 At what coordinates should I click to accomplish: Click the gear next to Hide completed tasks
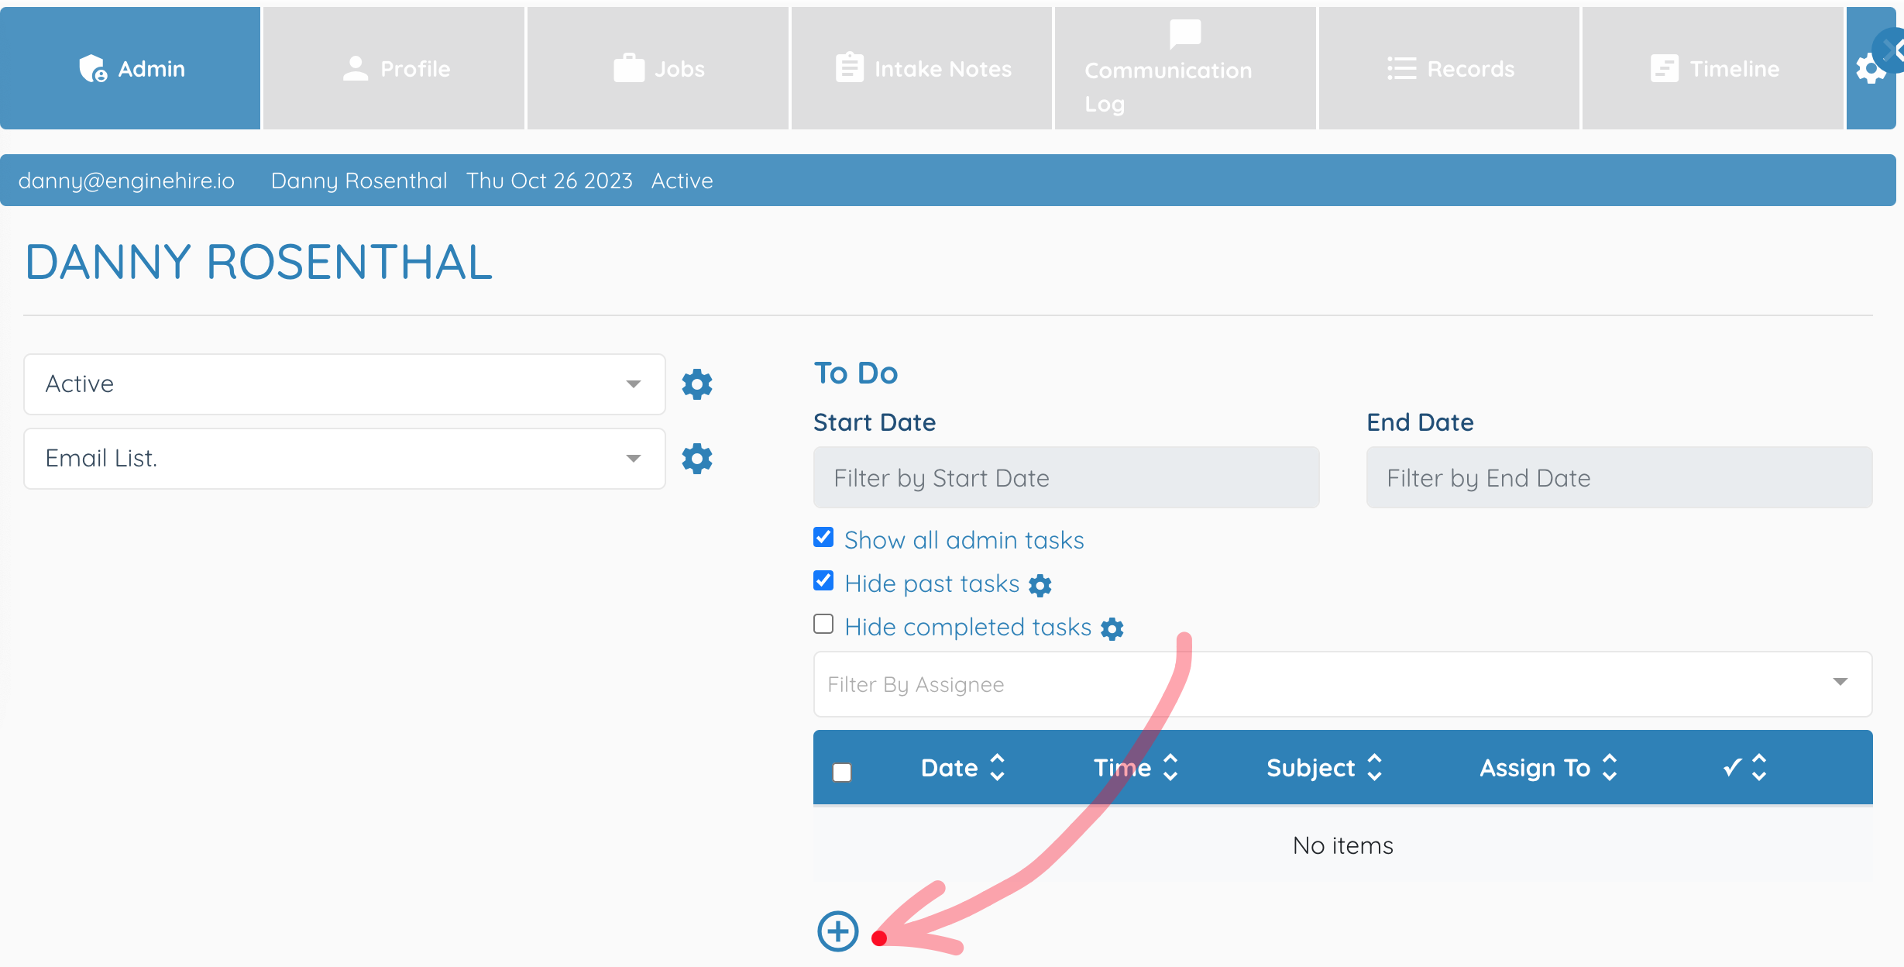[x=1112, y=629]
